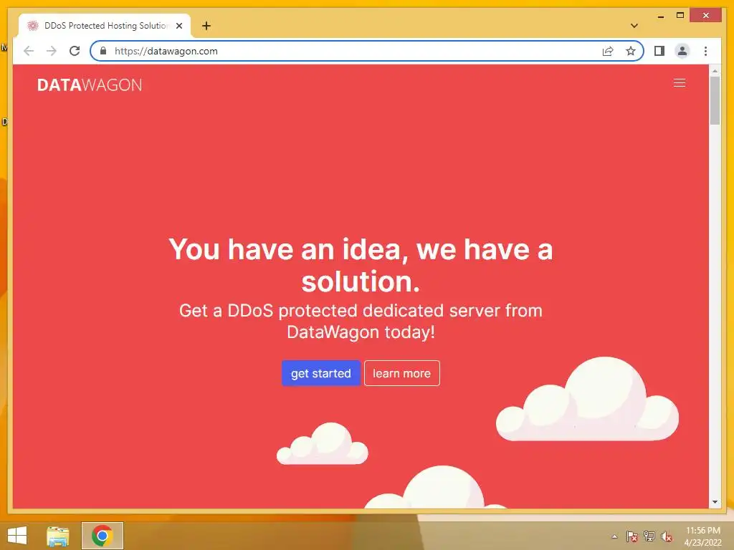Minimize the Chrome window
Screen dimensions: 734x550
(x=660, y=16)
